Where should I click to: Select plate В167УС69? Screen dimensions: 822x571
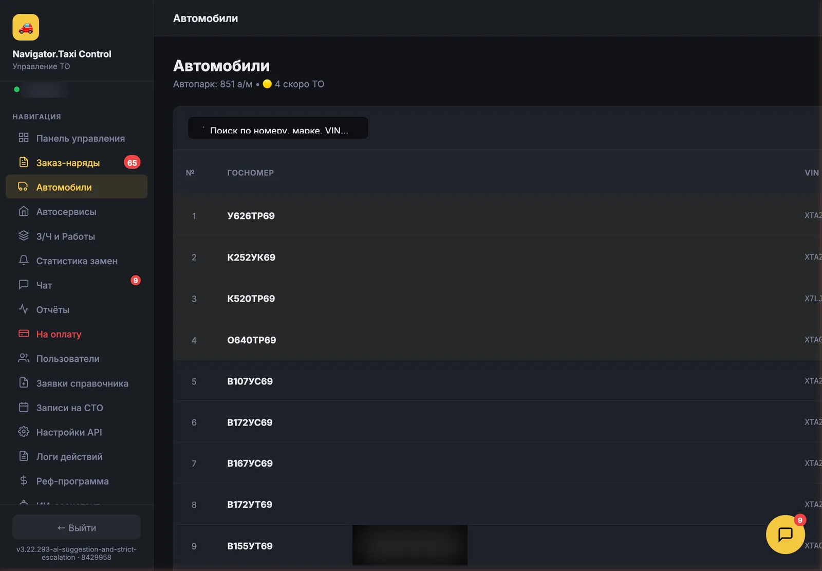(250, 464)
